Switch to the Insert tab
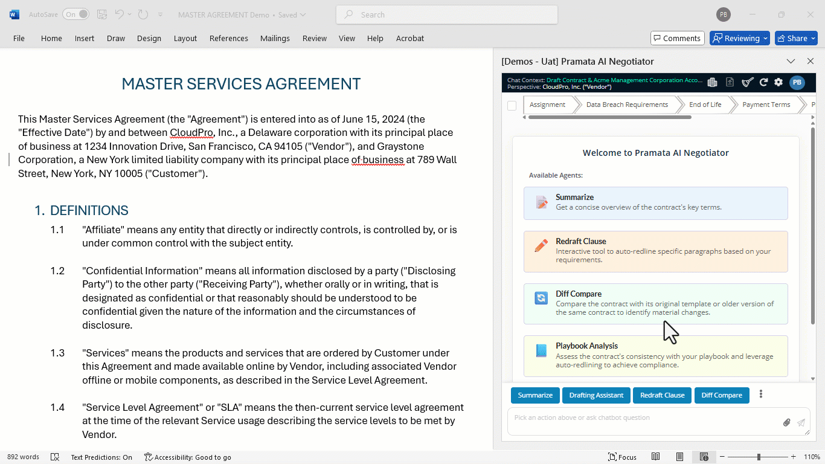Screen dimensions: 825x464 (x=85, y=38)
